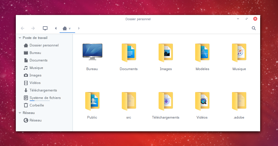Go back with the left arrow button

tap(22, 28)
